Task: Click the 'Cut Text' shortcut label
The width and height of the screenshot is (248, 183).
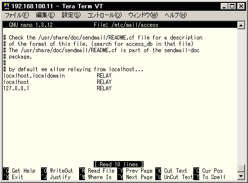Action: pyautogui.click(x=176, y=171)
